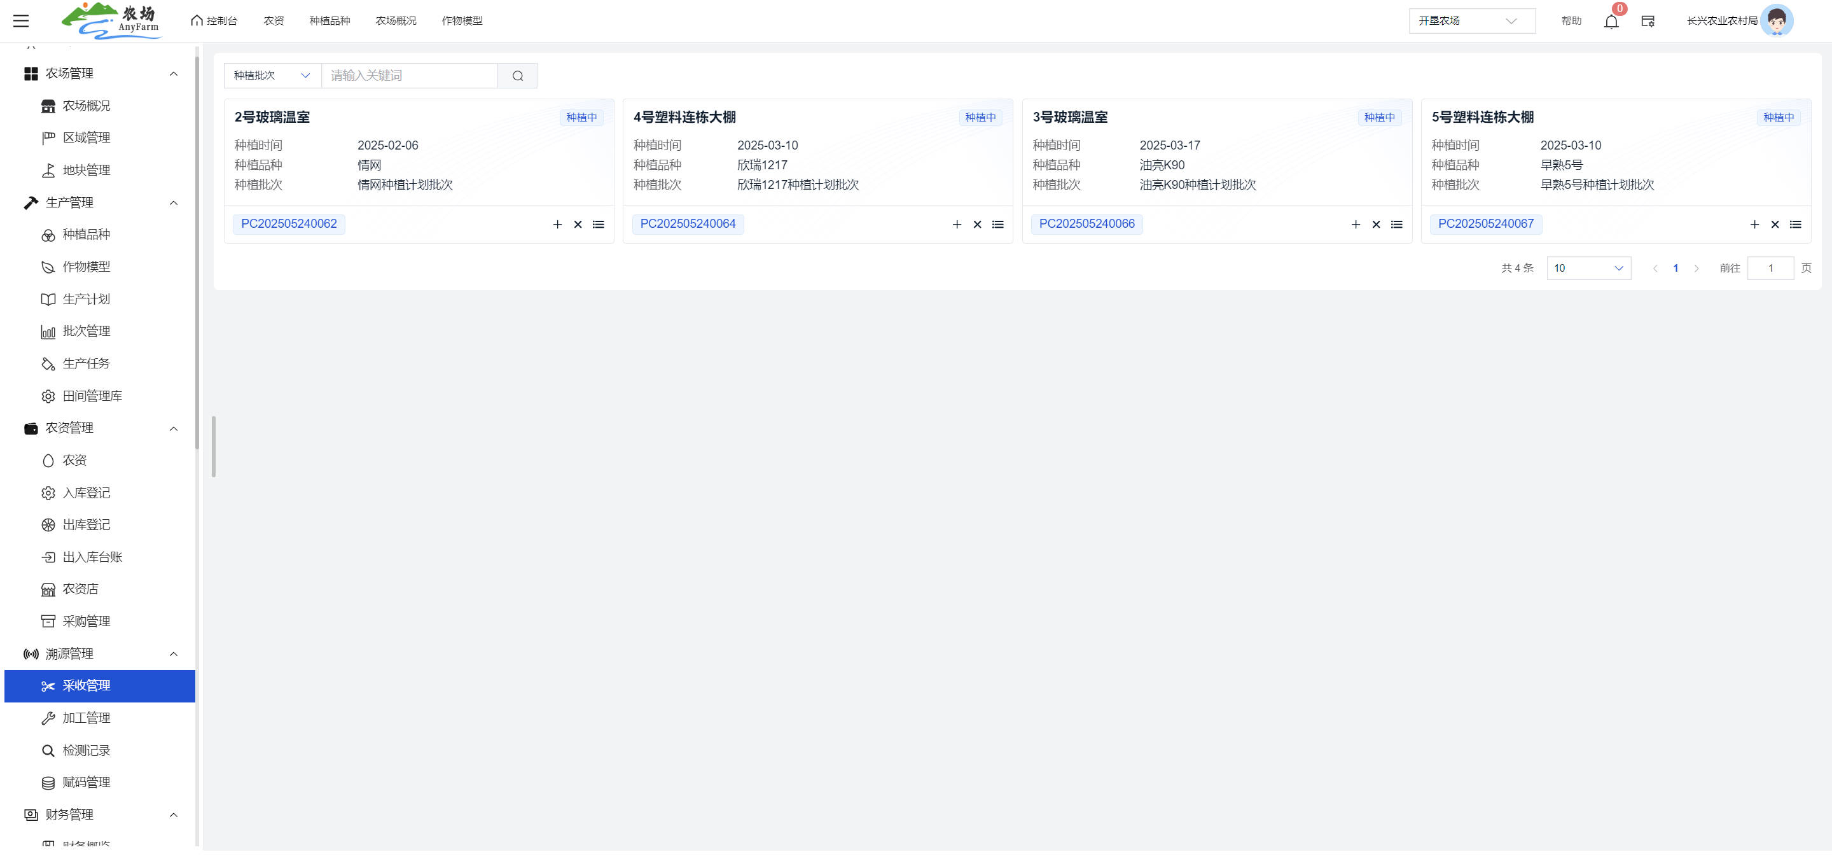The height and width of the screenshot is (859, 1832).
Task: Collapse the 农场管理 sidebar section
Action: (173, 73)
